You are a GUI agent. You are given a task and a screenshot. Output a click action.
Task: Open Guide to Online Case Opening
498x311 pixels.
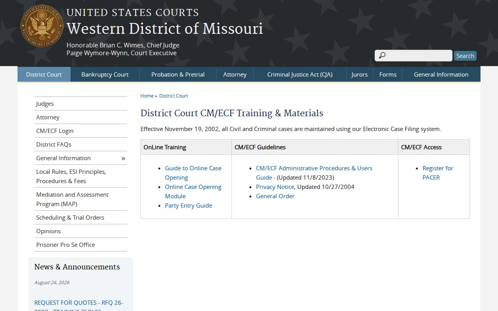point(193,173)
